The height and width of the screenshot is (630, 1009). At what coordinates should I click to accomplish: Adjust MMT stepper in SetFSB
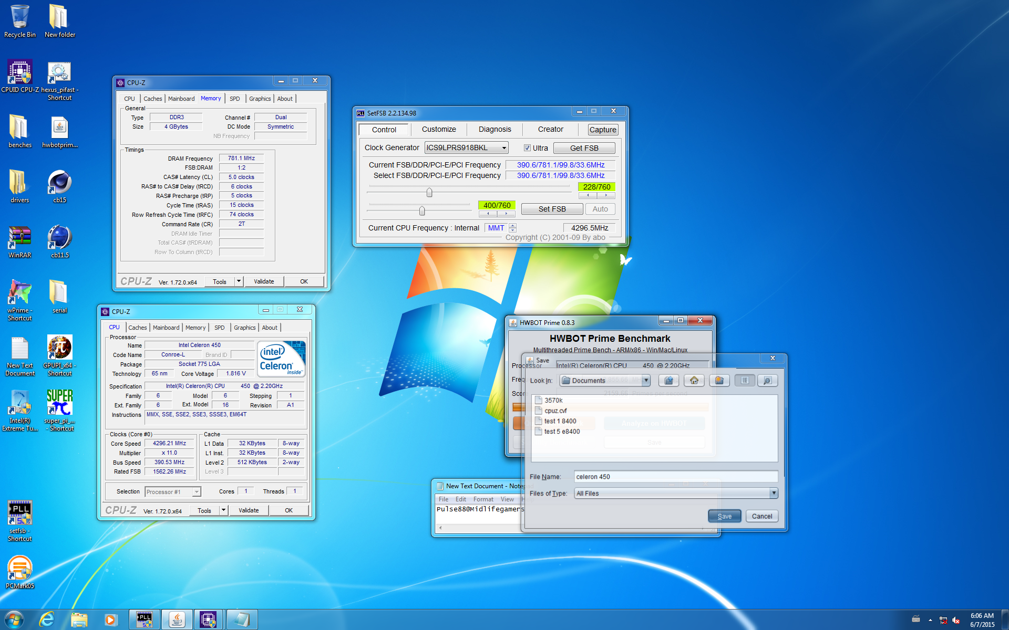(513, 228)
